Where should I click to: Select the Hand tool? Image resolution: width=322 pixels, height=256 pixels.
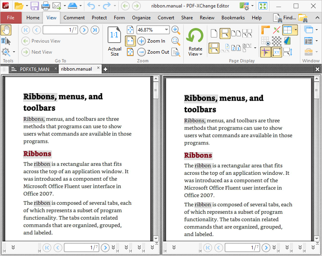(6, 30)
